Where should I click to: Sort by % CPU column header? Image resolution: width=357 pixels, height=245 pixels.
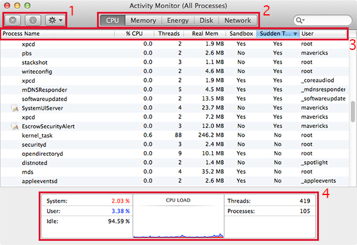tap(134, 34)
